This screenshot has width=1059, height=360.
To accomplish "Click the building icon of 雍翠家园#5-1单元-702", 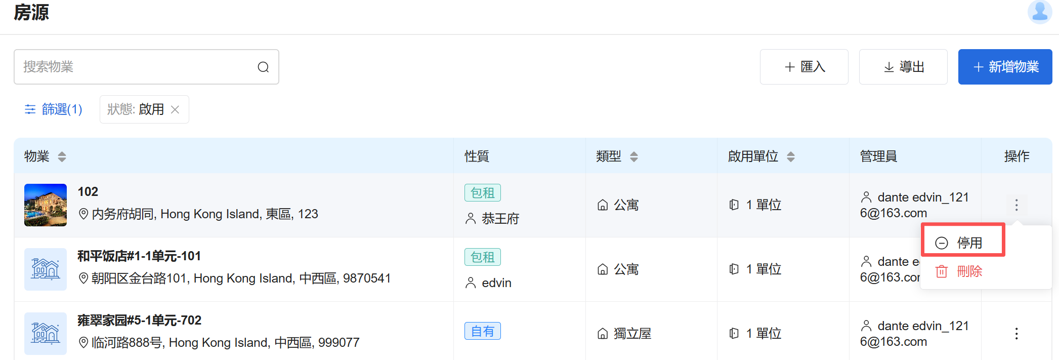I will [46, 333].
